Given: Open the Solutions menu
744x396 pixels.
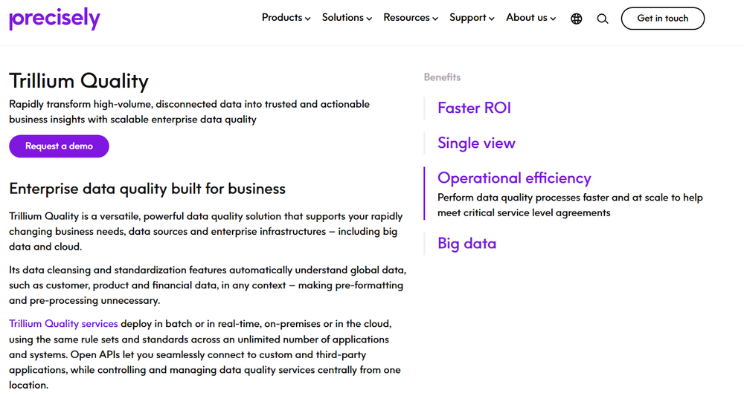Looking at the screenshot, I should coord(347,18).
